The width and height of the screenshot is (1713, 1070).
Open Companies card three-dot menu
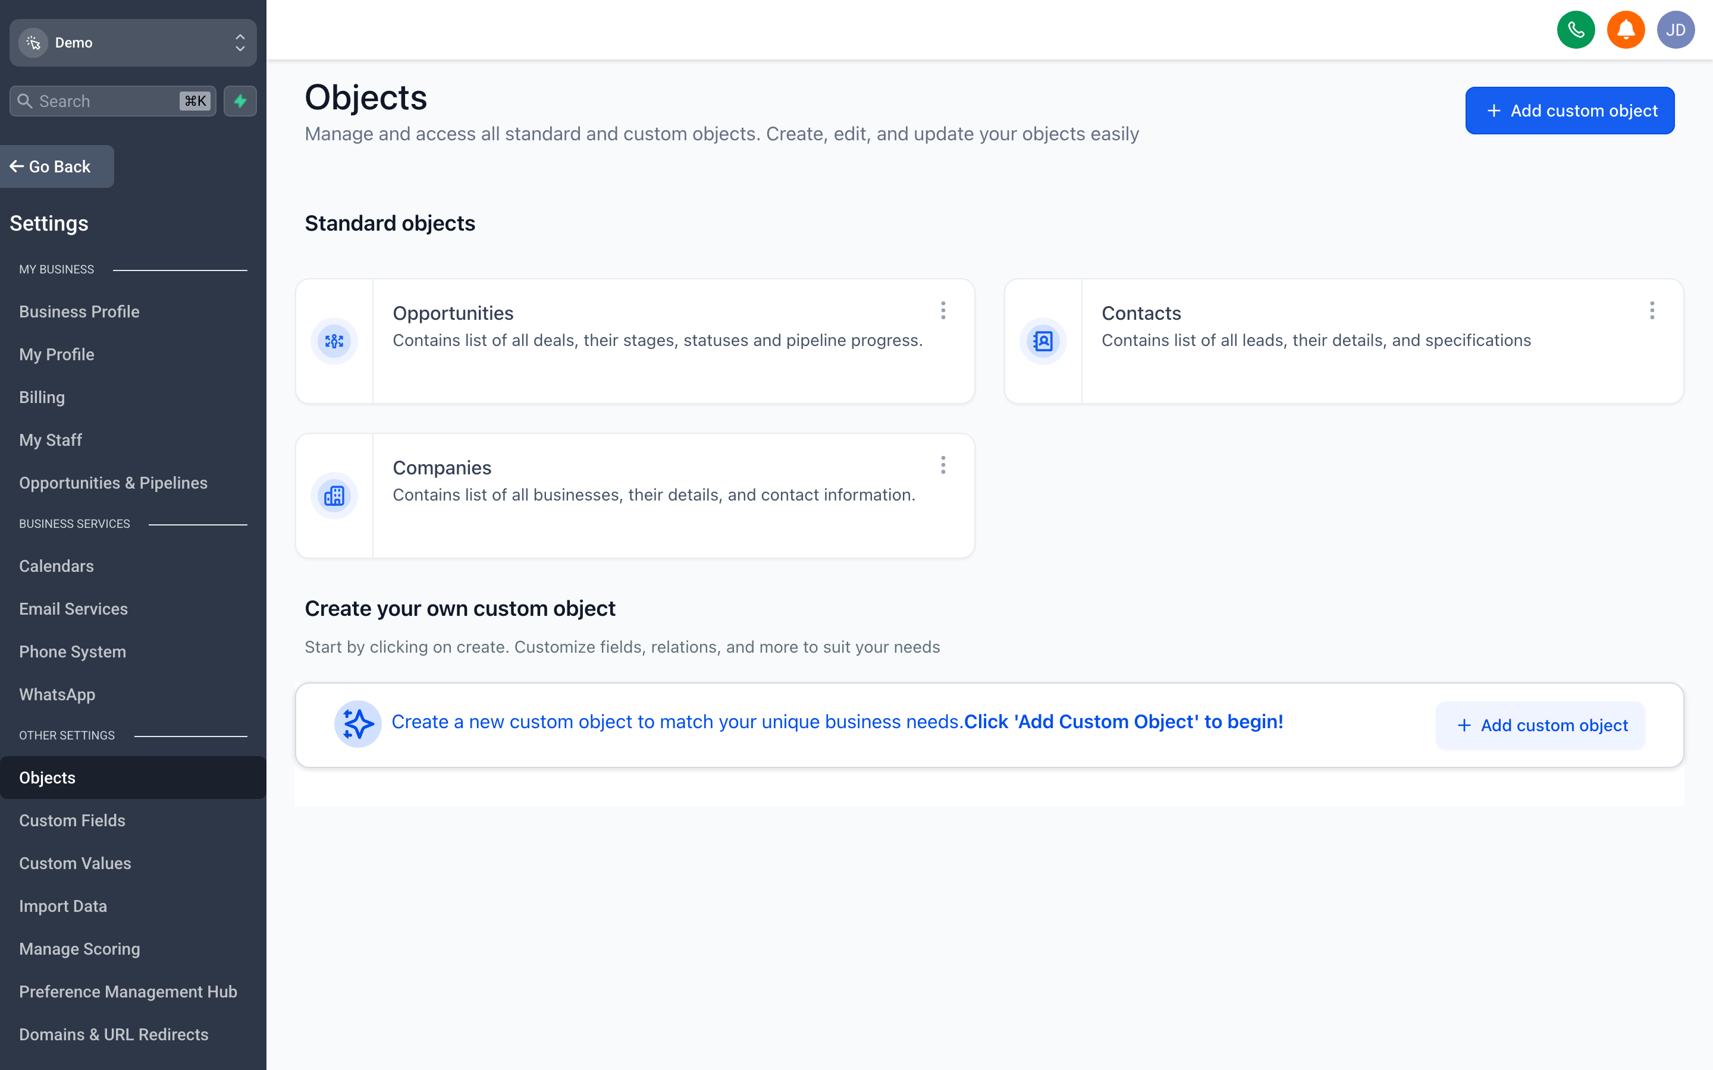click(x=943, y=465)
